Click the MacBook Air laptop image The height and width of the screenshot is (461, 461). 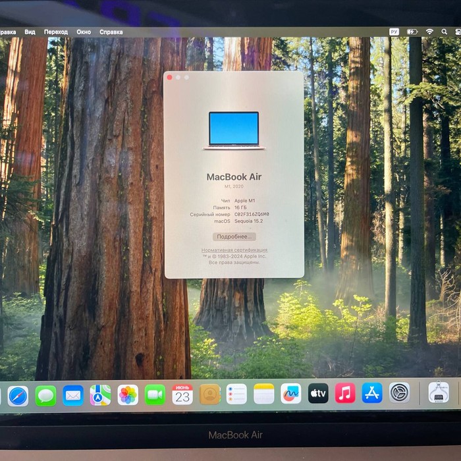(x=234, y=130)
